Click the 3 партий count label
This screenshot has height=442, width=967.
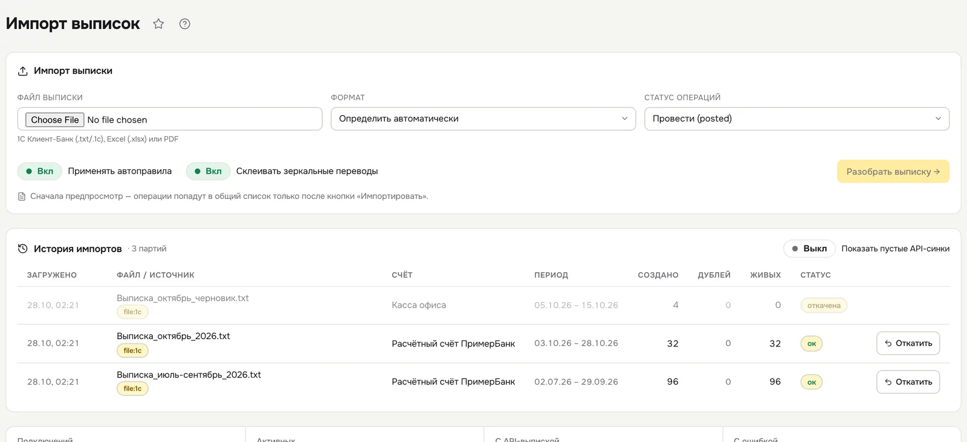(149, 249)
